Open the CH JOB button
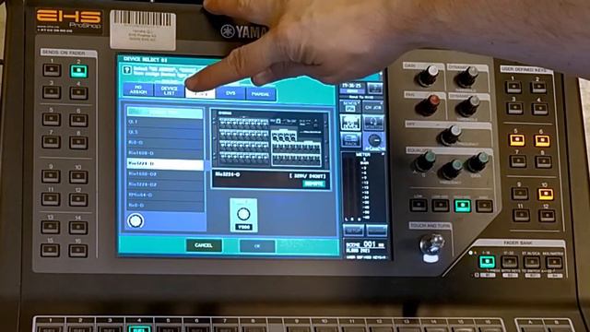Image resolution: width=590 pixels, height=332 pixels. coord(373,107)
